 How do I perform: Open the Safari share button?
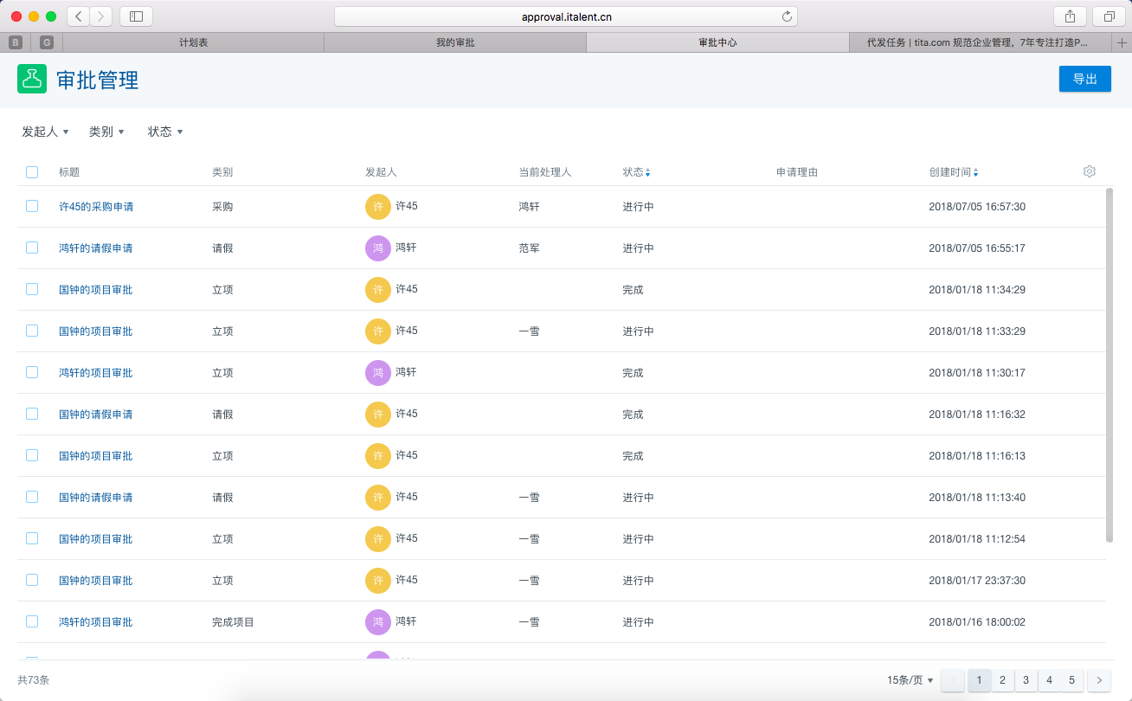click(1070, 16)
